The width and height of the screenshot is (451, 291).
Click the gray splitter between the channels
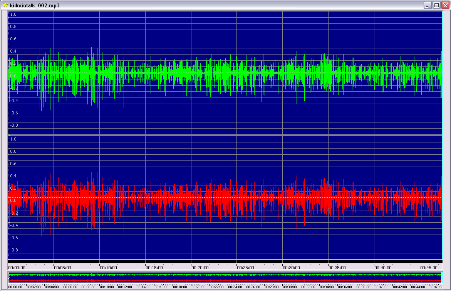coord(225,135)
